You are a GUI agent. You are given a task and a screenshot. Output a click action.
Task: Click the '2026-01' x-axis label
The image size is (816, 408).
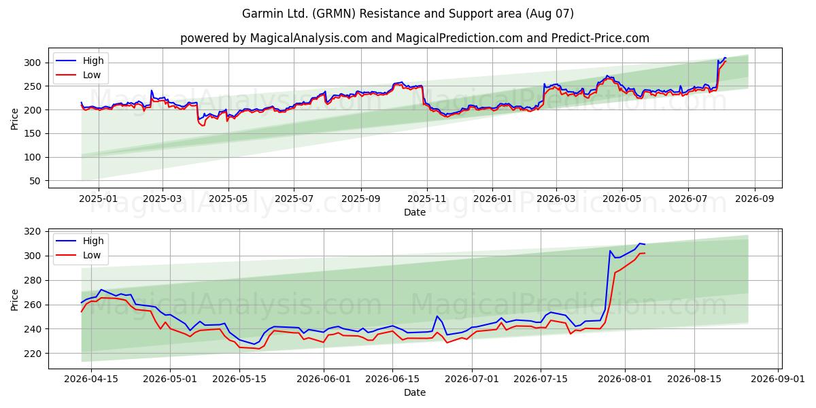click(x=492, y=199)
